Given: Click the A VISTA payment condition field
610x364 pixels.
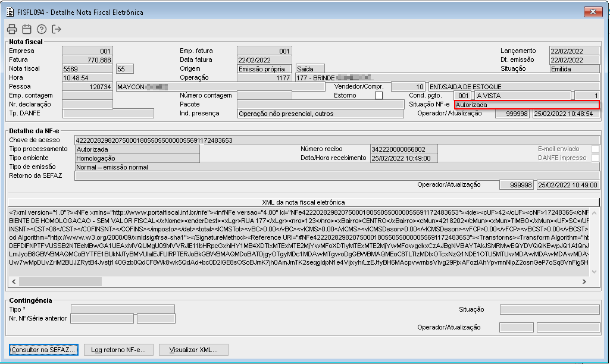Looking at the screenshot, I should (523, 96).
